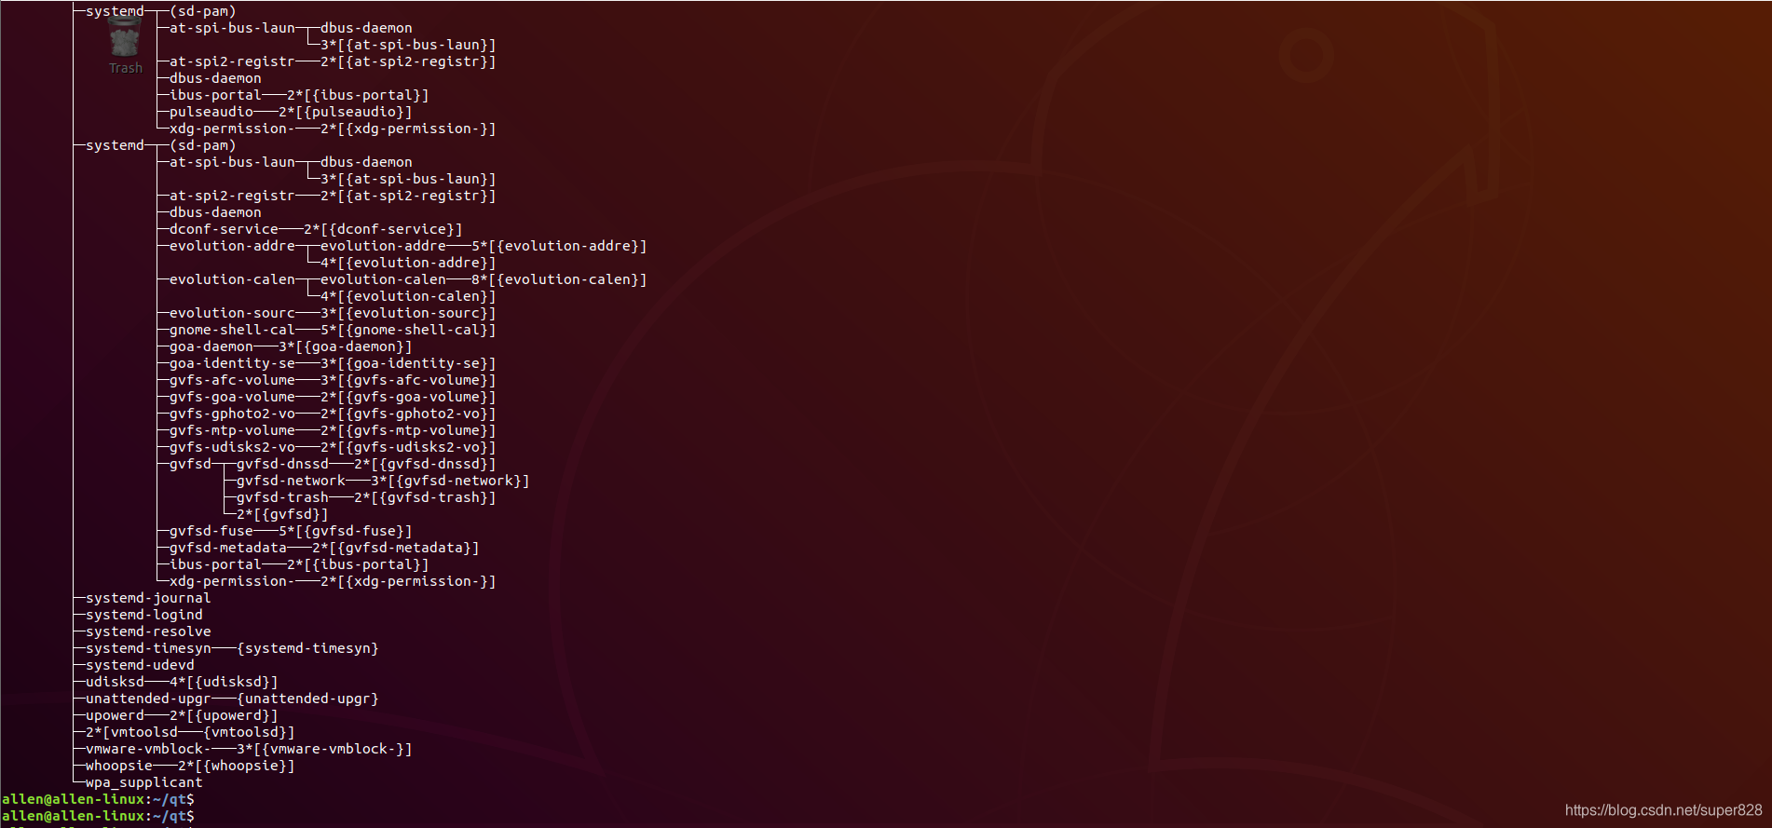Click the goa-daemon process entry
This screenshot has height=828, width=1772.
pos(211,346)
